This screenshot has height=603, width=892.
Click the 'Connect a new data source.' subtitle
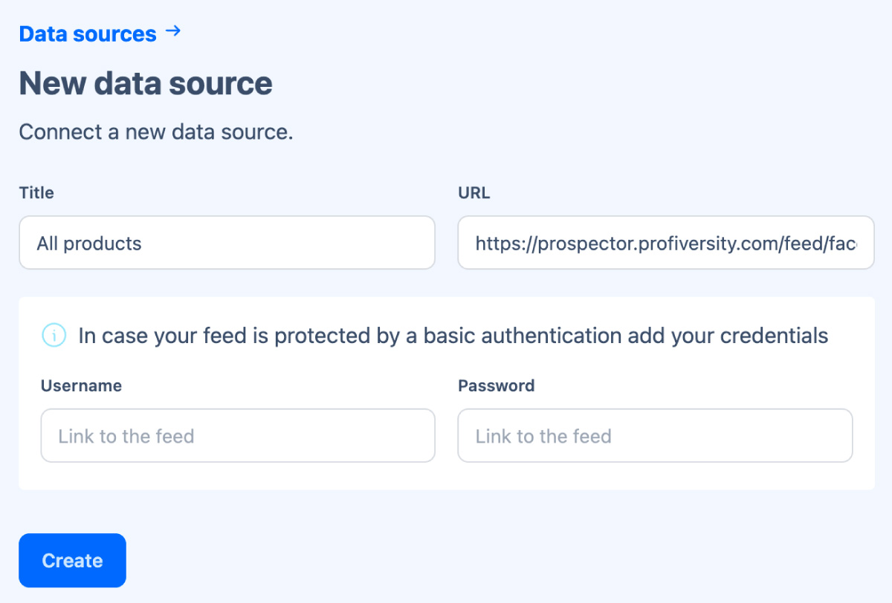click(156, 132)
